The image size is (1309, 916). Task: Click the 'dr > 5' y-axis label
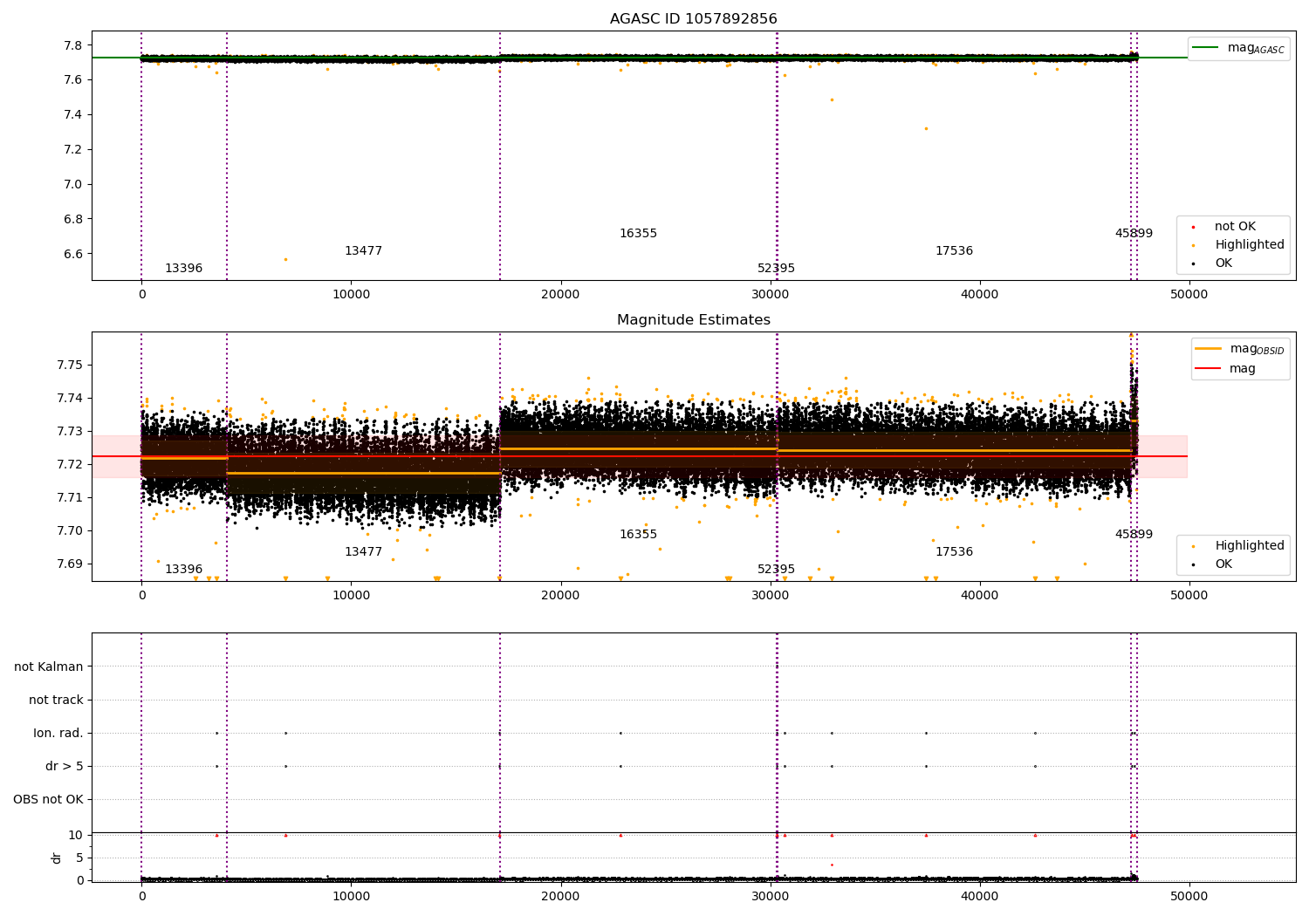pyautogui.click(x=65, y=766)
